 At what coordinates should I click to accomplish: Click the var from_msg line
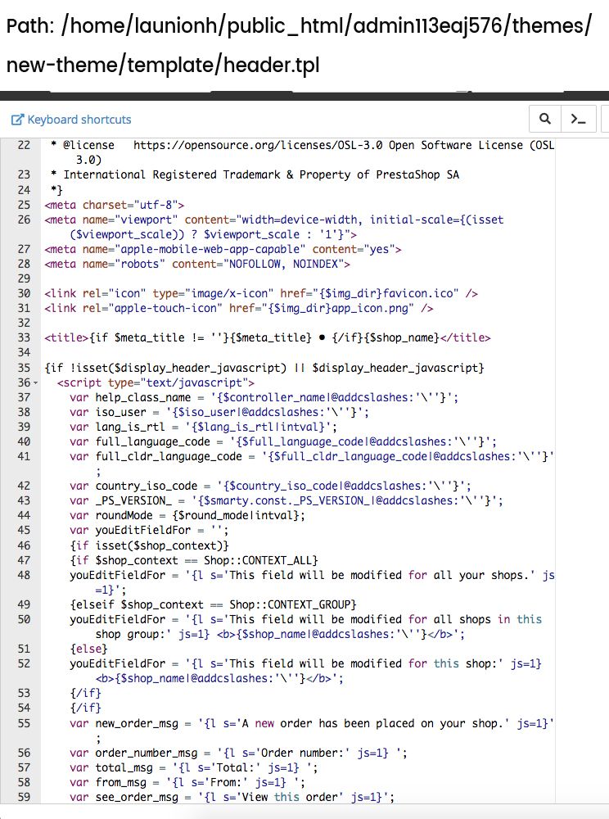[x=187, y=782]
